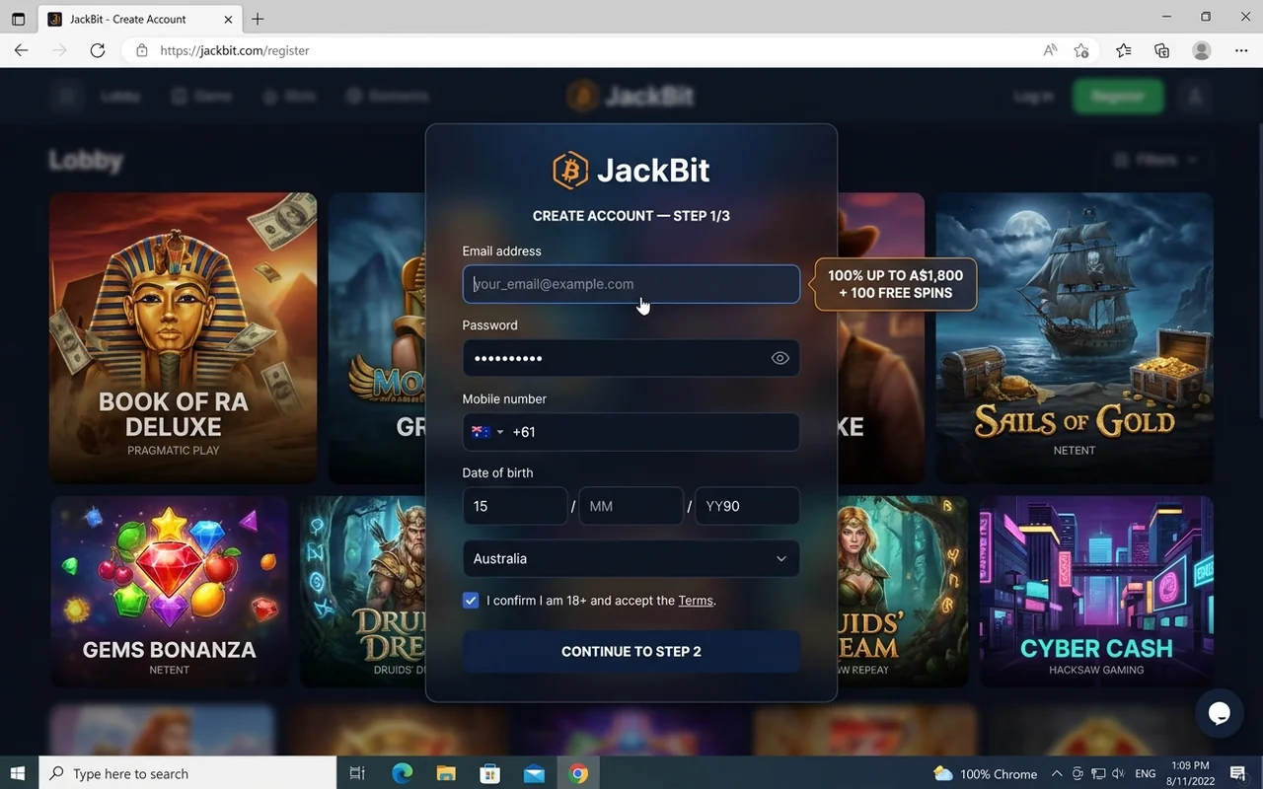Click the Type here to search box

(187, 773)
